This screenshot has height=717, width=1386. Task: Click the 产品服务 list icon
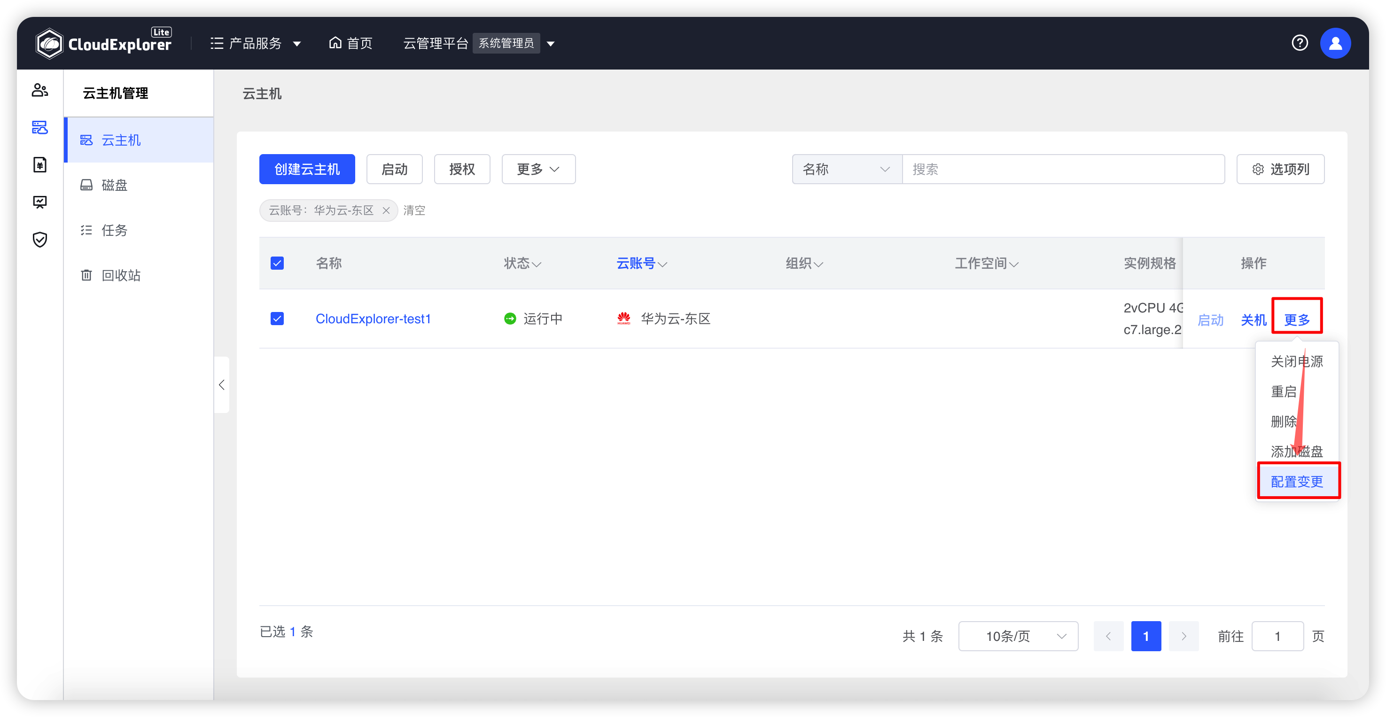pyautogui.click(x=217, y=43)
